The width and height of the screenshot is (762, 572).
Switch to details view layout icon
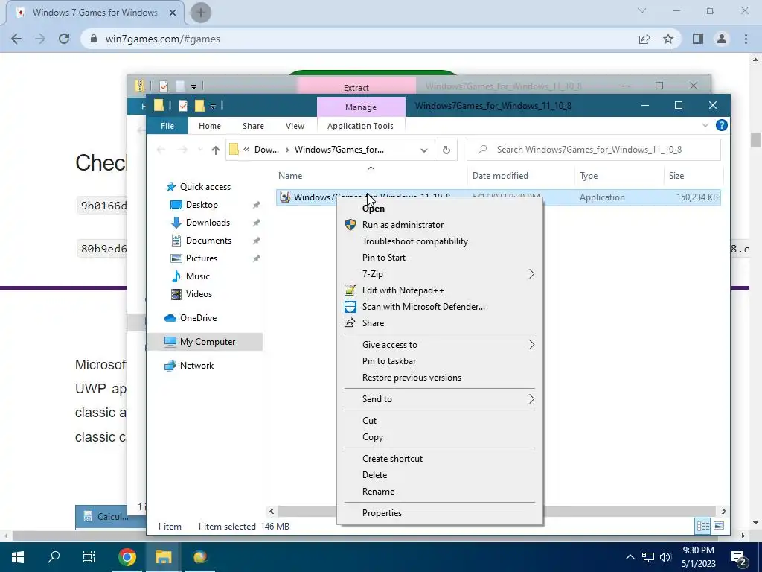tap(702, 526)
